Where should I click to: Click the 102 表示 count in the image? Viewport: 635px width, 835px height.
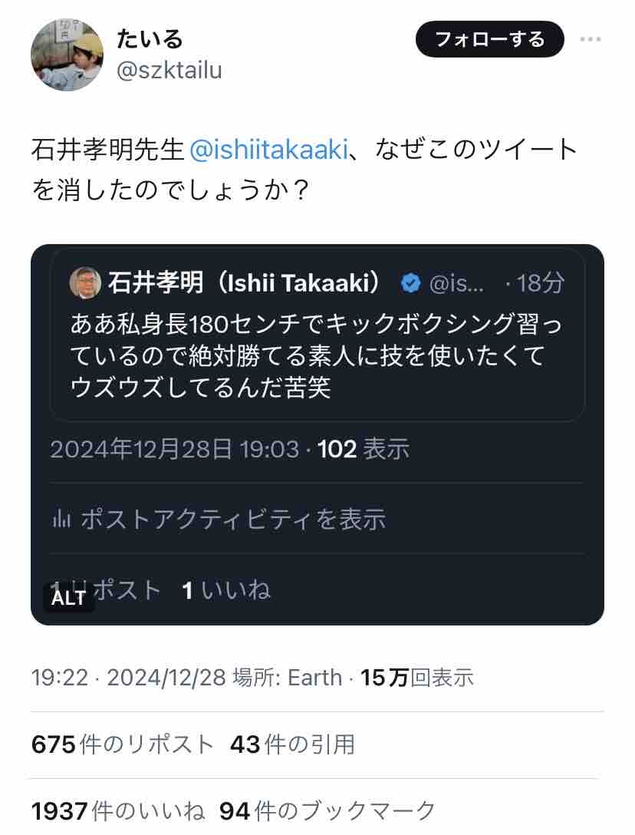click(363, 448)
